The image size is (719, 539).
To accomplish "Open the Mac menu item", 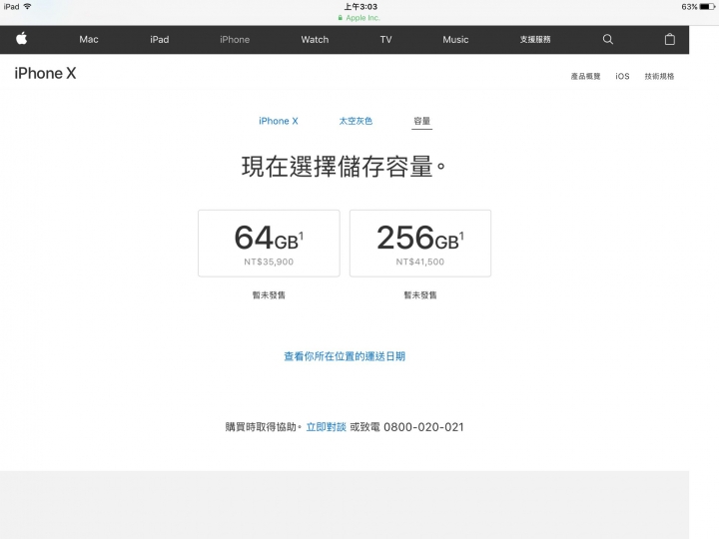I will click(89, 39).
